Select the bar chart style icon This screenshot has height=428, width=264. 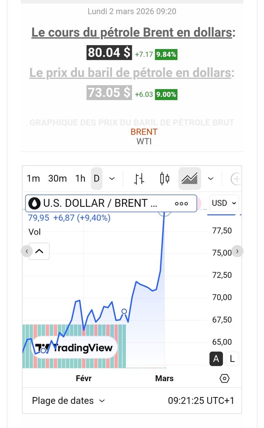click(139, 179)
